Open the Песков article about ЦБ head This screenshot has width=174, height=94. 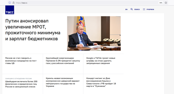point(21,60)
